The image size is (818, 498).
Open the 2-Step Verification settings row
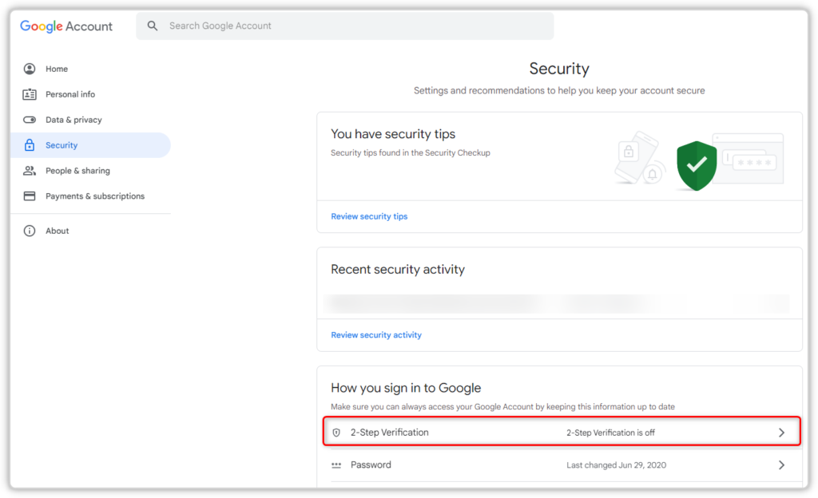(559, 431)
